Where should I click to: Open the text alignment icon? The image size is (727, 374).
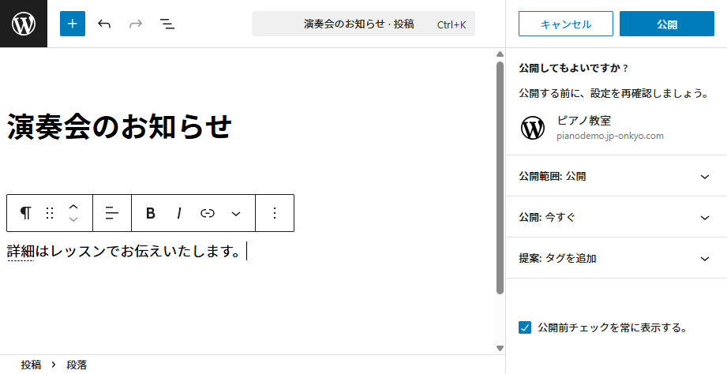[x=112, y=213]
